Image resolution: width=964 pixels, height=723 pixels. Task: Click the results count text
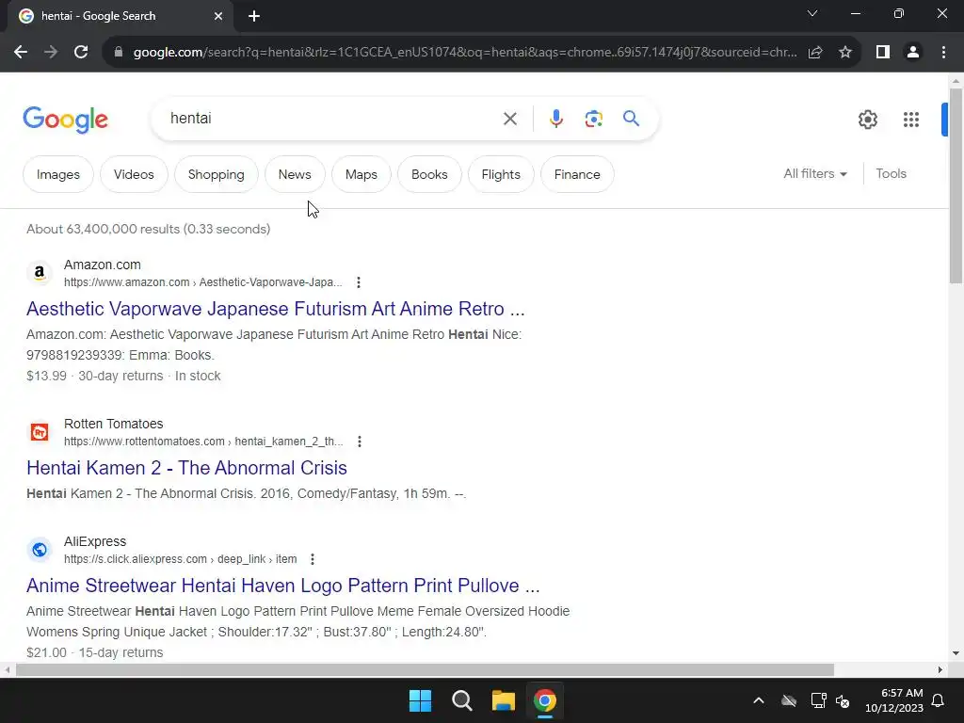coord(148,230)
